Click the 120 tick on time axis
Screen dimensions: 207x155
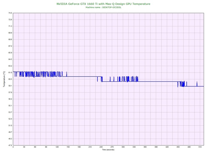pyautogui.click(x=57, y=147)
